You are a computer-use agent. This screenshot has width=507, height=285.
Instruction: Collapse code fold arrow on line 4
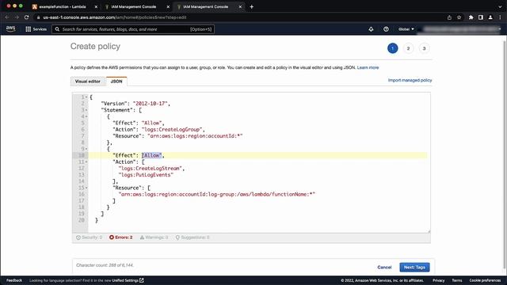pos(86,116)
